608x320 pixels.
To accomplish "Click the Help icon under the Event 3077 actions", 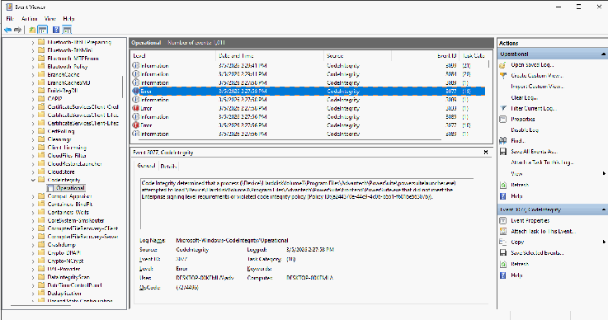I will coord(503,275).
